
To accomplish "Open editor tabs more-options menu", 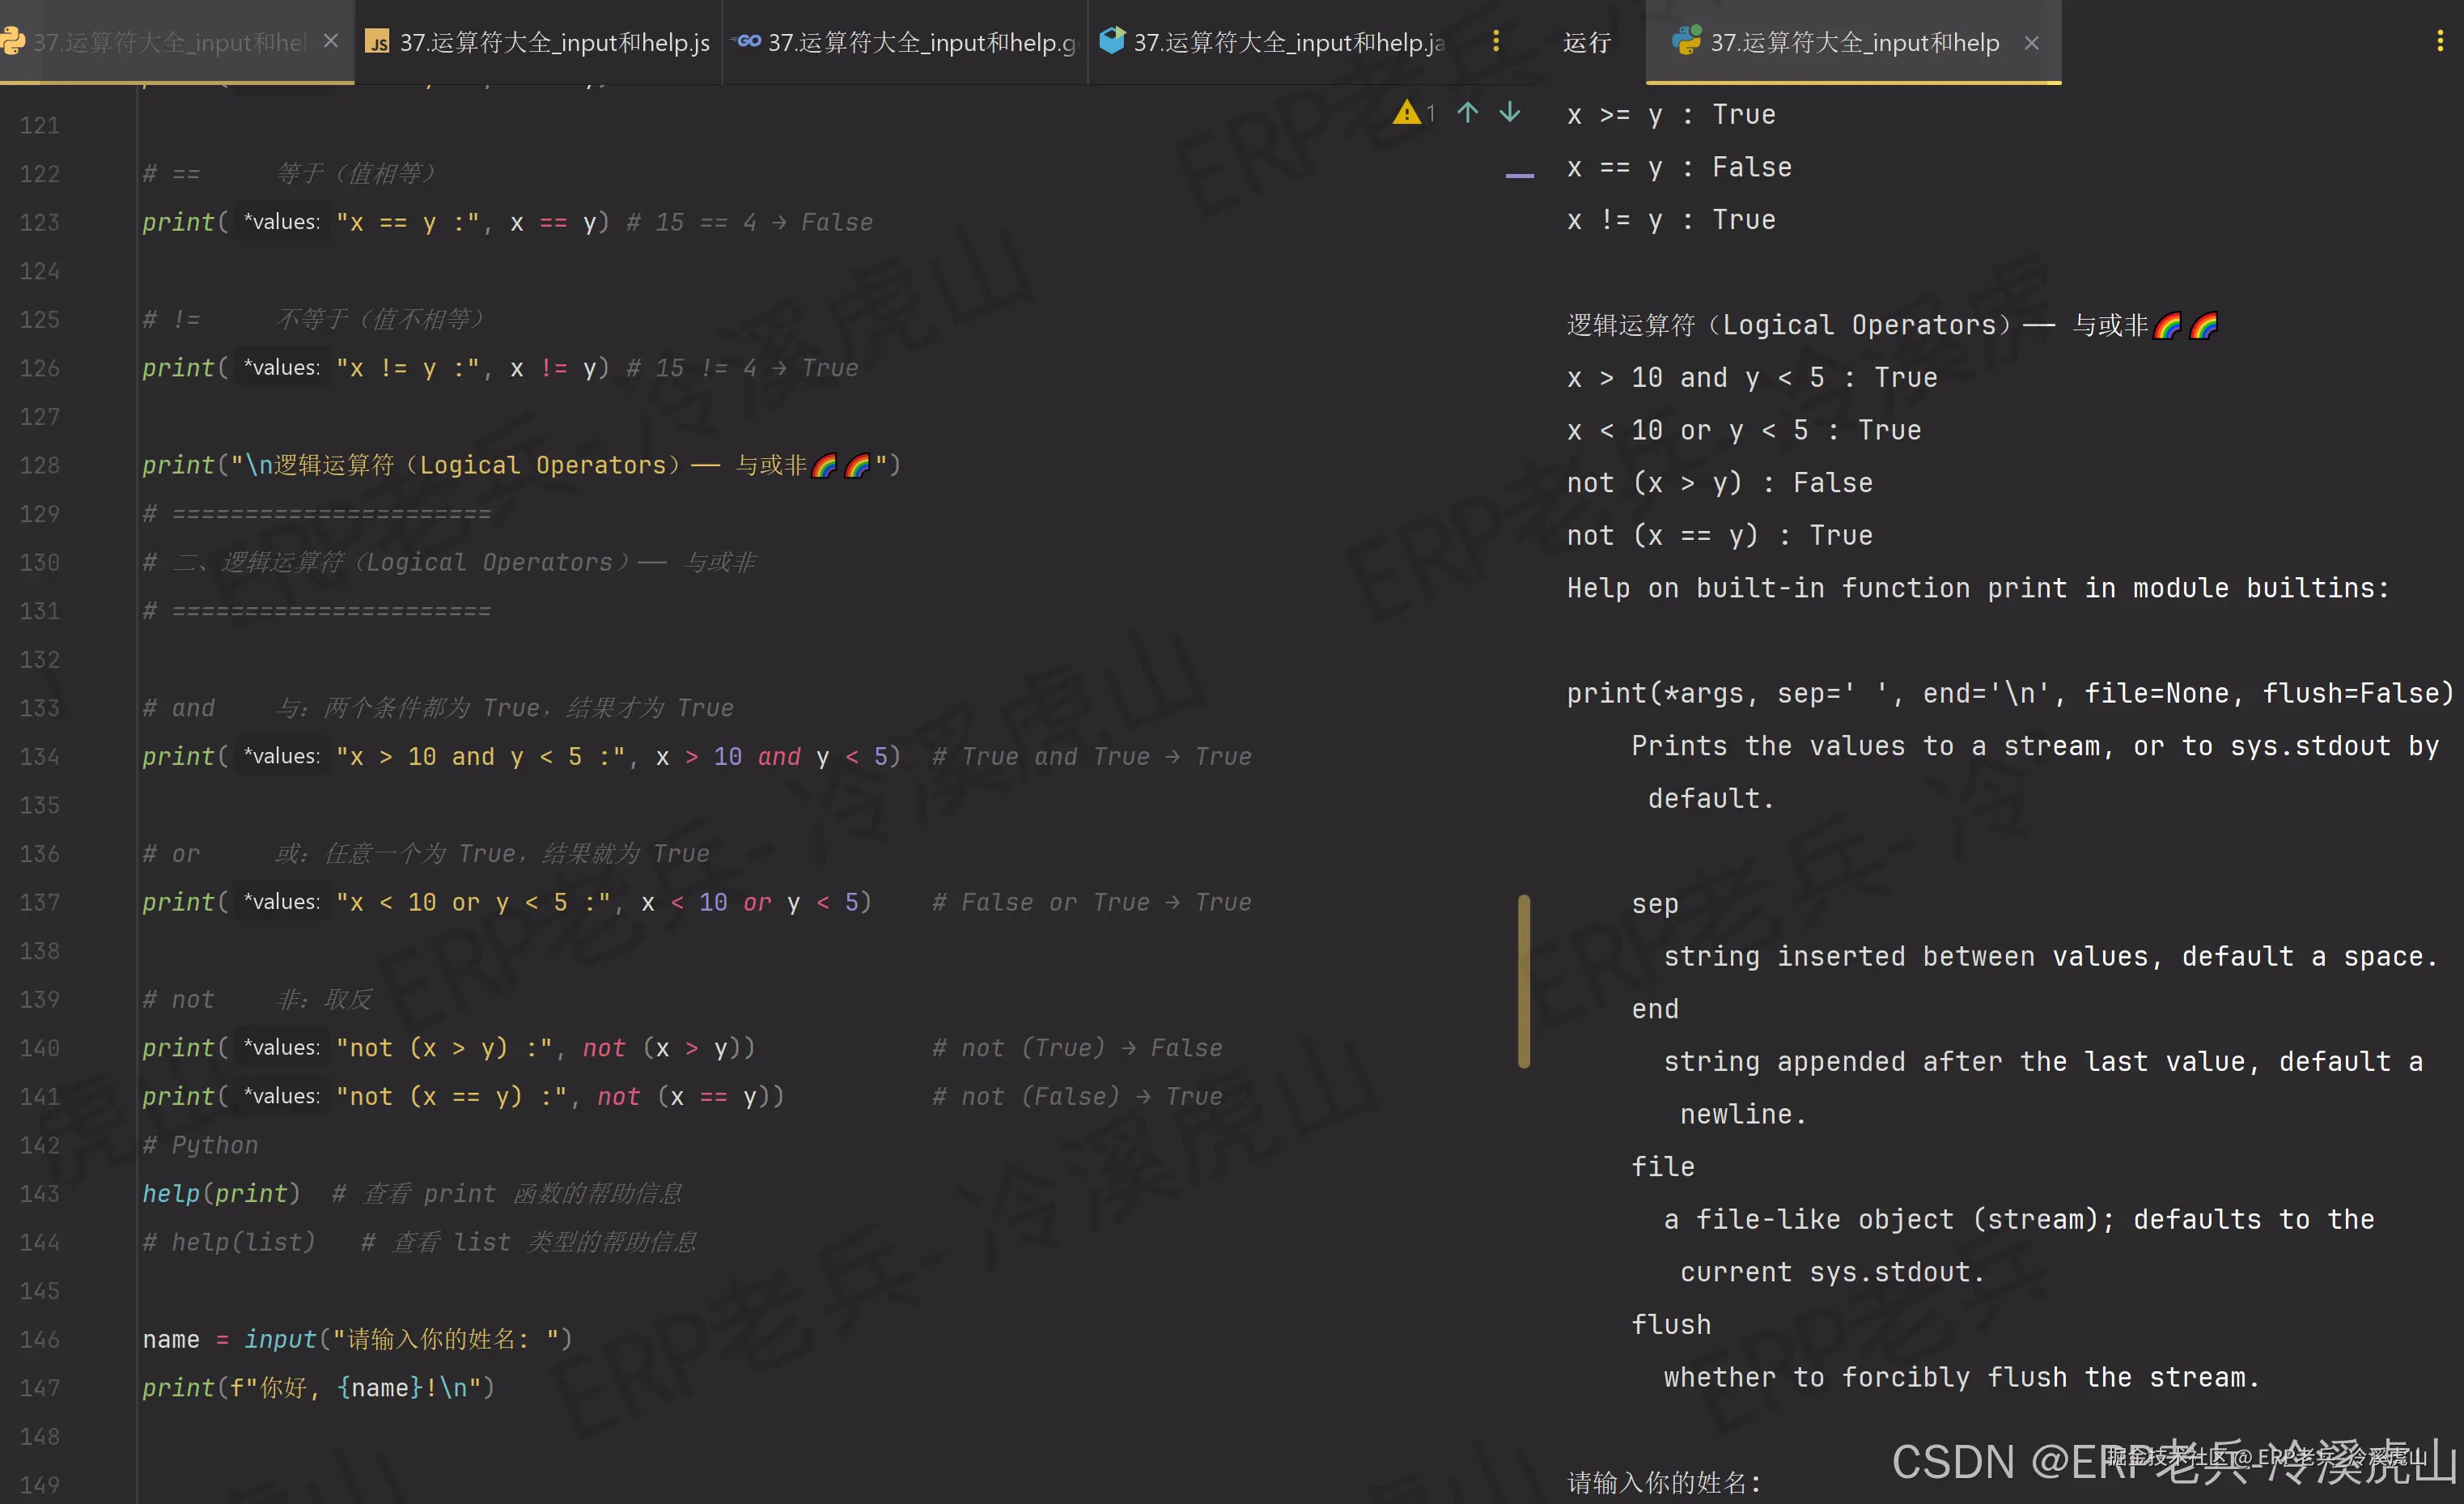I will pos(1495,41).
